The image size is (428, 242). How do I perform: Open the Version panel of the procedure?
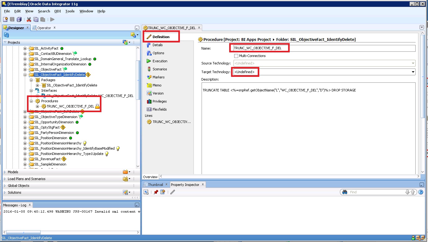point(158,93)
